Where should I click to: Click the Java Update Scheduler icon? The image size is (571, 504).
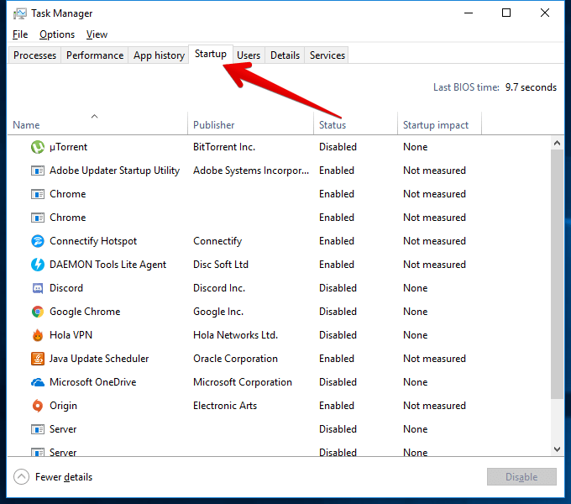[38, 359]
